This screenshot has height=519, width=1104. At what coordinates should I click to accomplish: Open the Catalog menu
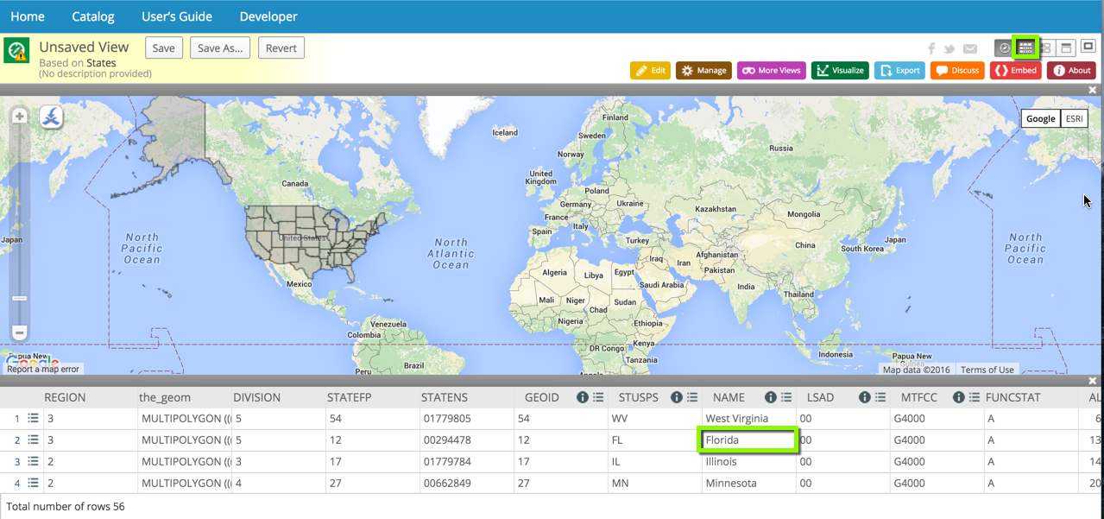pyautogui.click(x=93, y=16)
